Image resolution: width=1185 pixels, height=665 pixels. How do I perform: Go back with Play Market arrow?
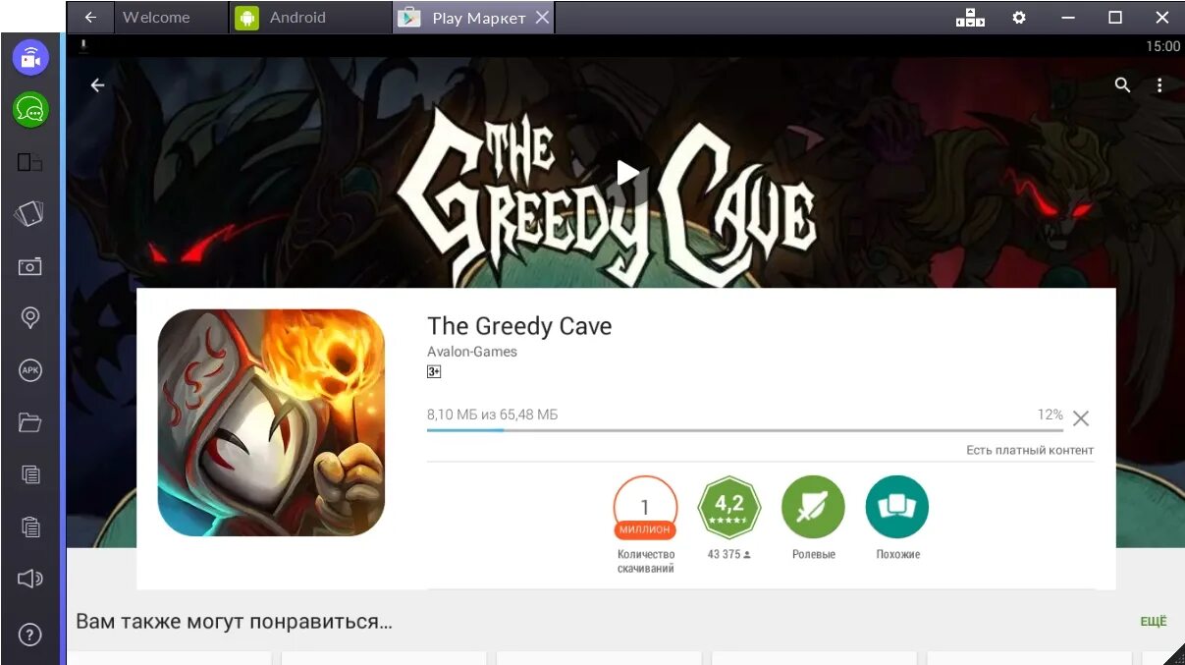tap(97, 85)
